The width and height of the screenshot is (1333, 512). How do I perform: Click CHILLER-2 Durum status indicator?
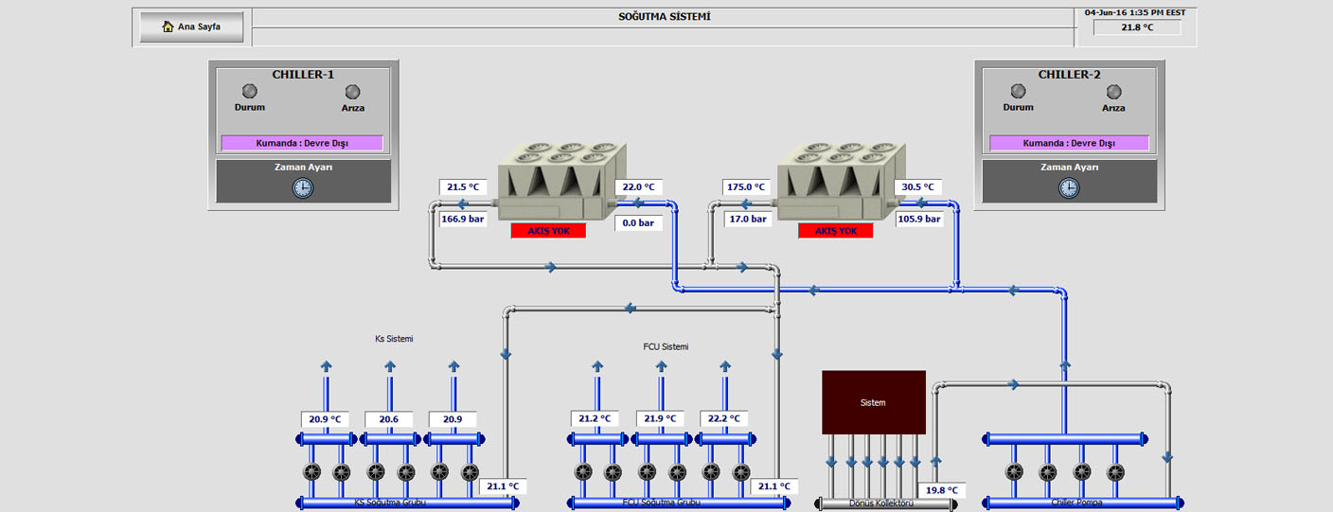coord(1018,91)
